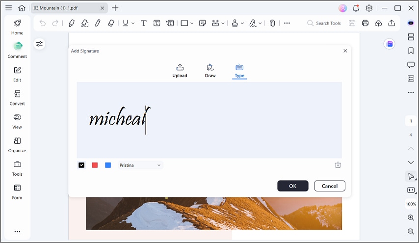Image resolution: width=419 pixels, height=243 pixels.
Task: Open the View sidebar section
Action: (x=17, y=121)
